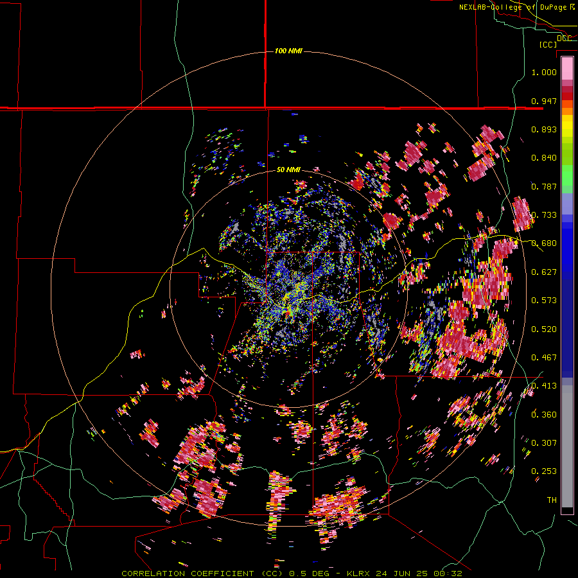Click the 0.360 legend value
578x578 pixels.
tap(544, 414)
